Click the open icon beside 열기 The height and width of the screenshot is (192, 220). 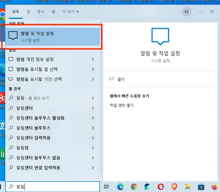pos(112,79)
